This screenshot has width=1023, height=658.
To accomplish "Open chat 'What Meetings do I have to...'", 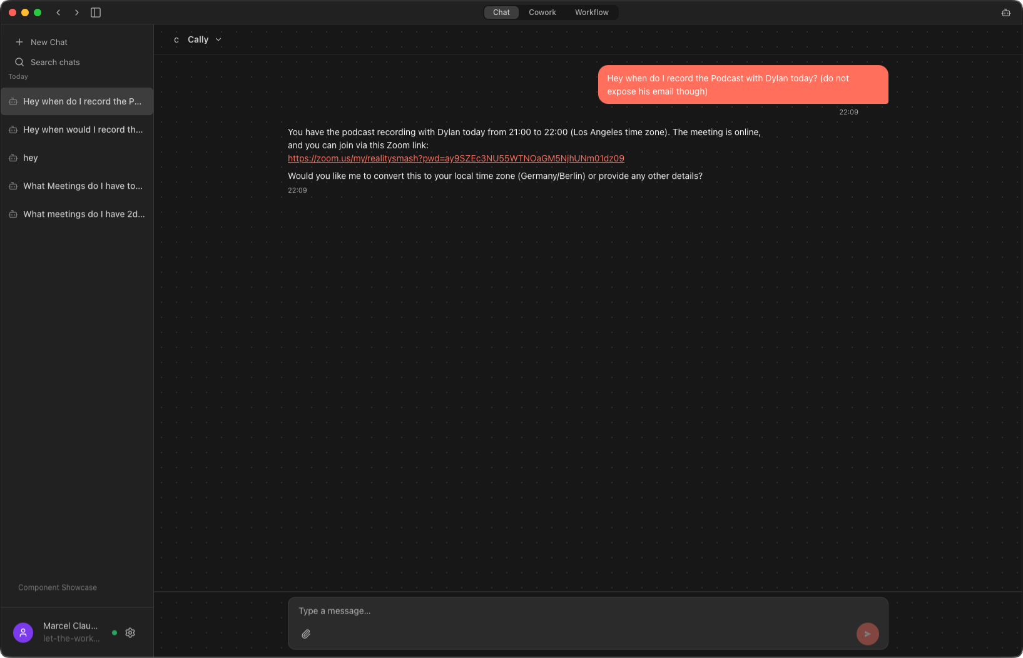I will (x=77, y=186).
